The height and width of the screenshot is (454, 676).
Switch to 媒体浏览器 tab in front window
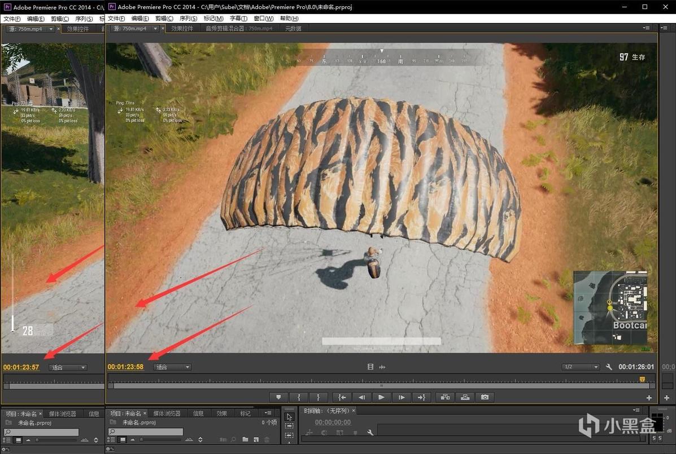(167, 413)
